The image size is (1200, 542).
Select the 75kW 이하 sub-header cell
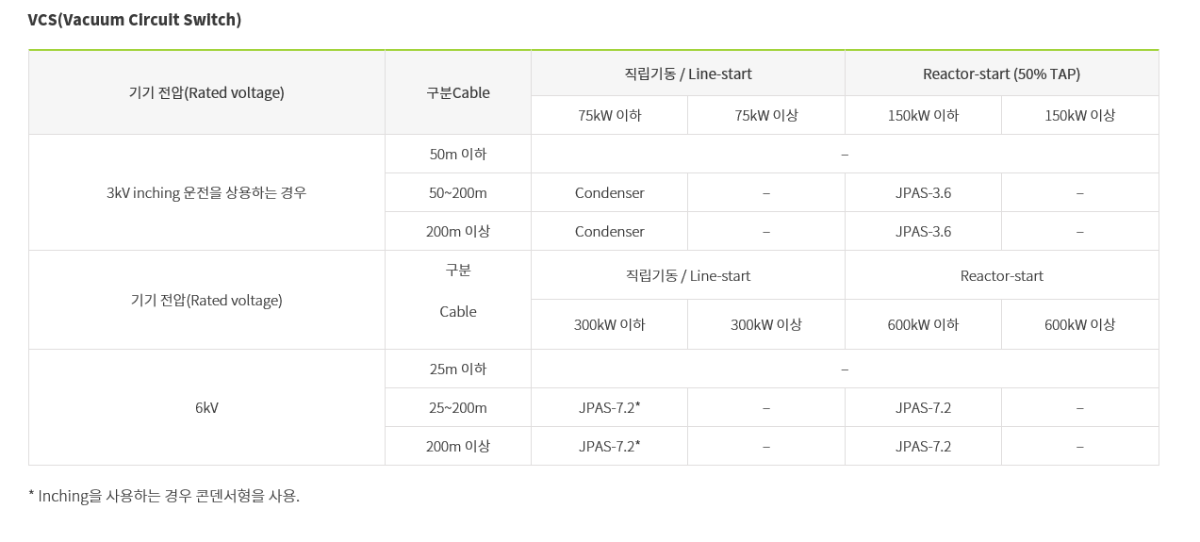pyautogui.click(x=609, y=115)
